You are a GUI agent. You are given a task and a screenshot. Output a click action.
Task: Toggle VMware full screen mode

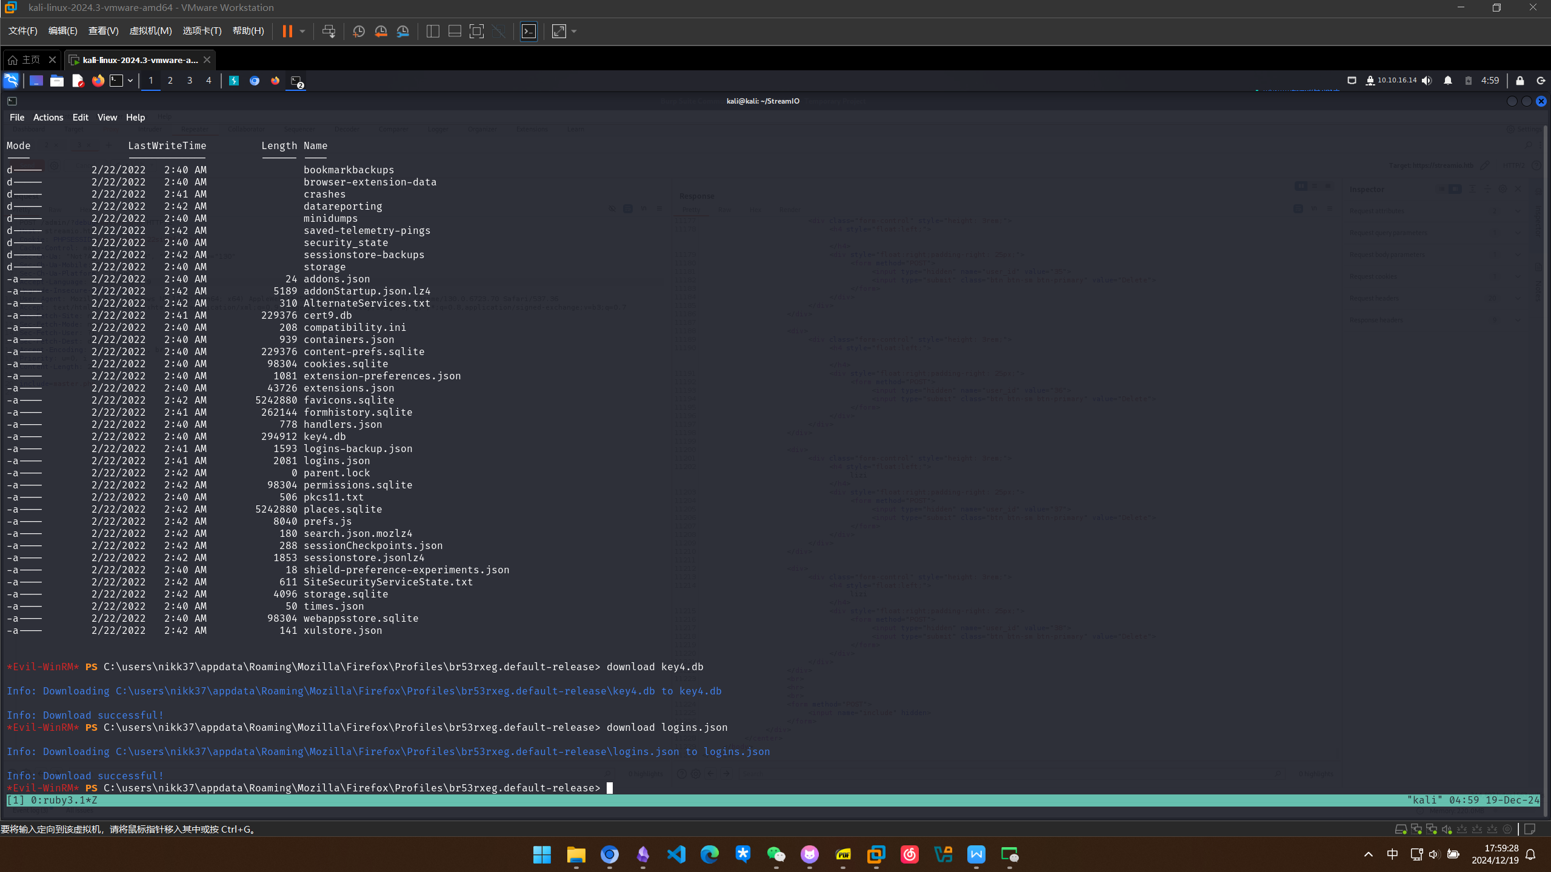(x=476, y=32)
